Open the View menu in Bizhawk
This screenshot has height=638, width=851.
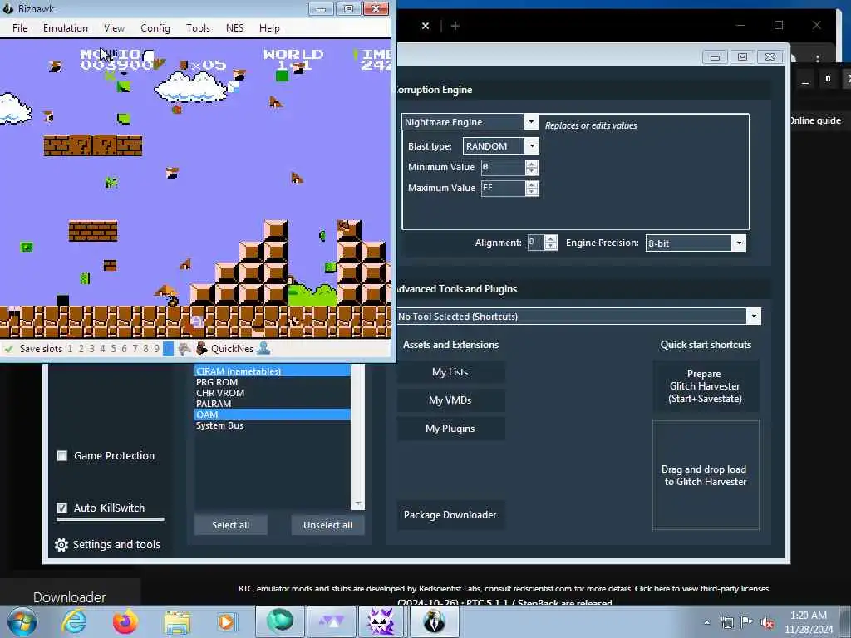point(114,27)
